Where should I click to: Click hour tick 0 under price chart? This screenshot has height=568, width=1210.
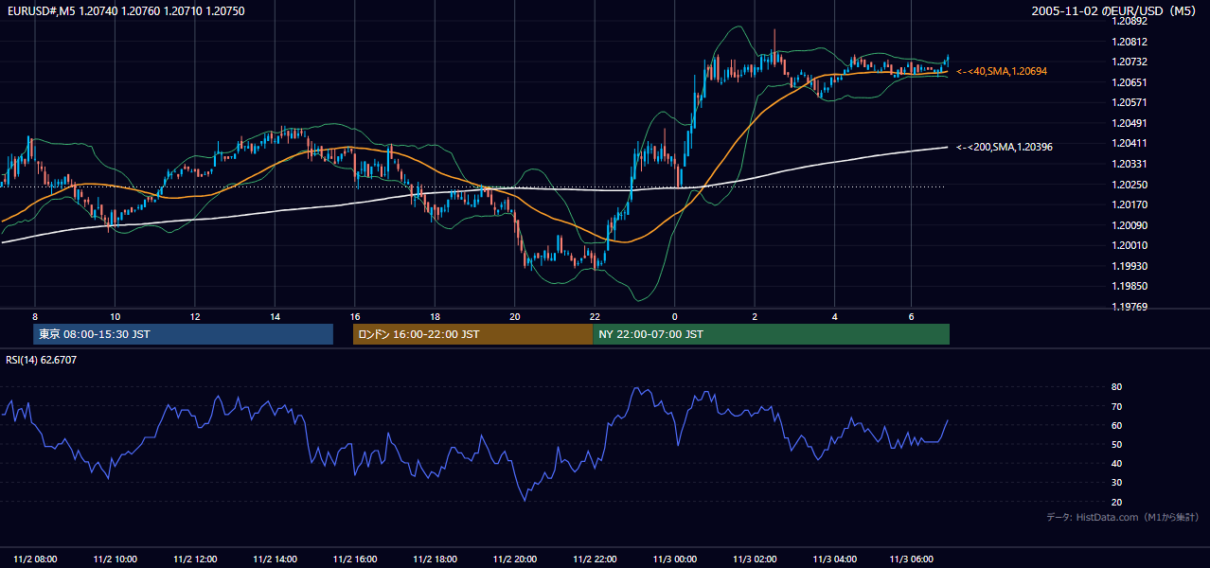pyautogui.click(x=675, y=316)
